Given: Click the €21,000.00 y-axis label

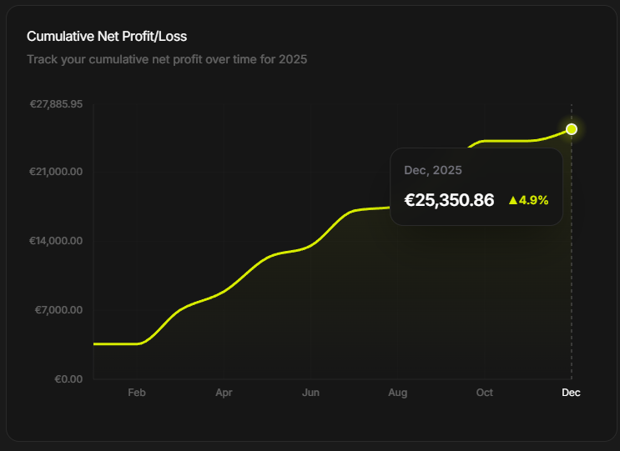Looking at the screenshot, I should click(56, 172).
